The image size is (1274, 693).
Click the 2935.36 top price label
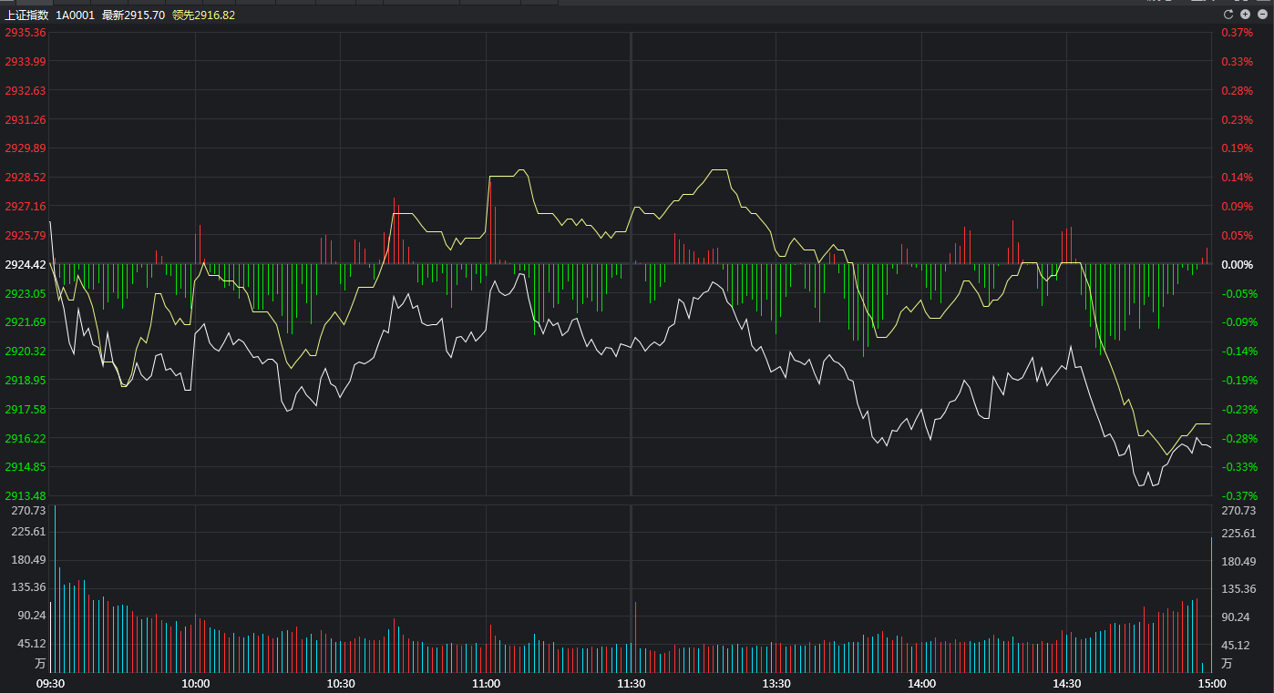click(x=26, y=33)
